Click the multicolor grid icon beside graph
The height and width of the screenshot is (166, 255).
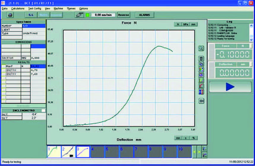click(x=201, y=69)
